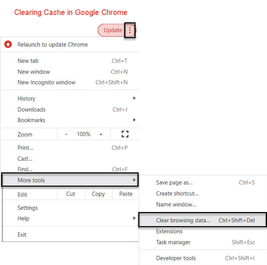Open a New tab

pos(70,61)
